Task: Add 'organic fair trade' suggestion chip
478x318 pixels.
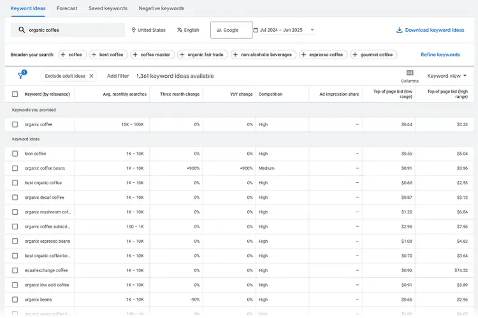Action: (203, 55)
